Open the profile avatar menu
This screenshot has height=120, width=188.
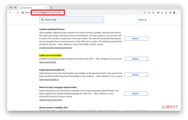(174, 13)
